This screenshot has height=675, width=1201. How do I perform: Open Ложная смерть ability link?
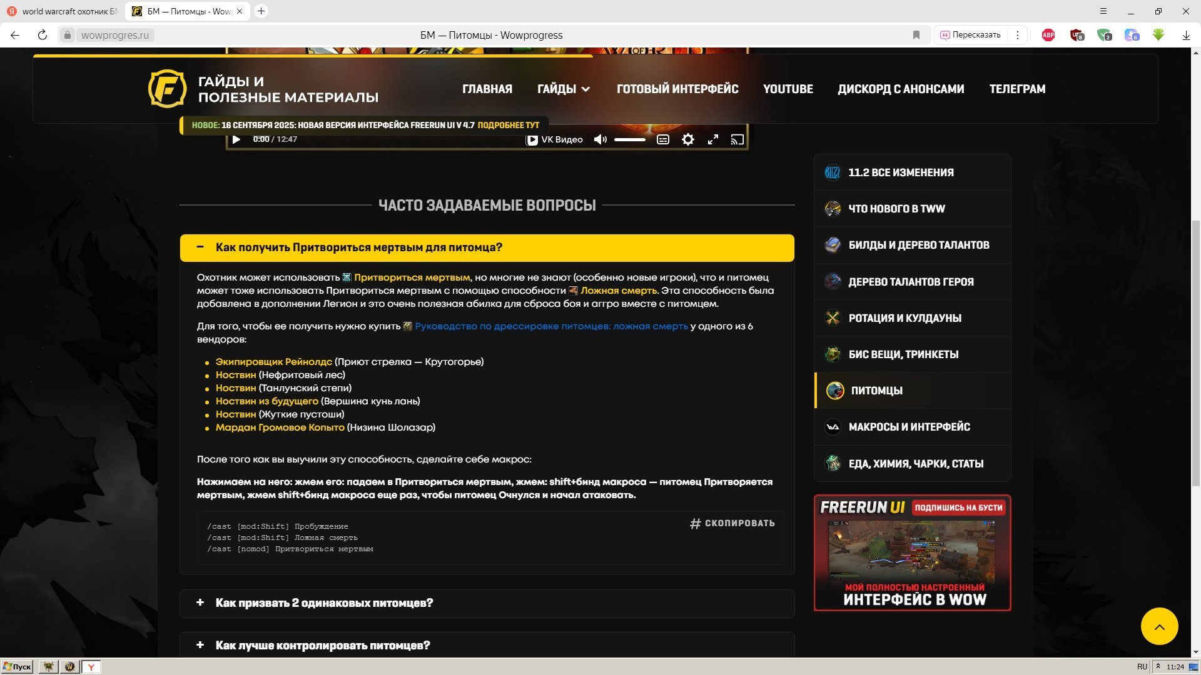(x=618, y=291)
